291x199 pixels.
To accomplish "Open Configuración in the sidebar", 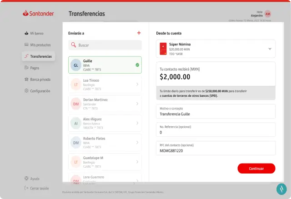I will coord(37,91).
